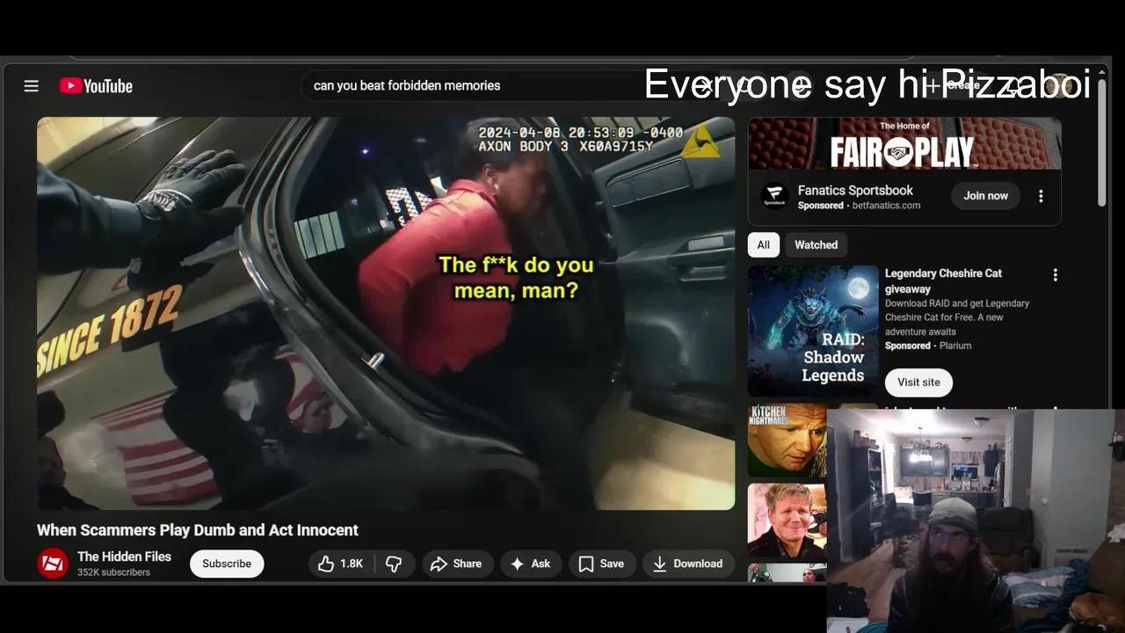Image resolution: width=1125 pixels, height=633 pixels.
Task: Open the RAID Shadow Legends ad thumbnail
Action: click(813, 331)
